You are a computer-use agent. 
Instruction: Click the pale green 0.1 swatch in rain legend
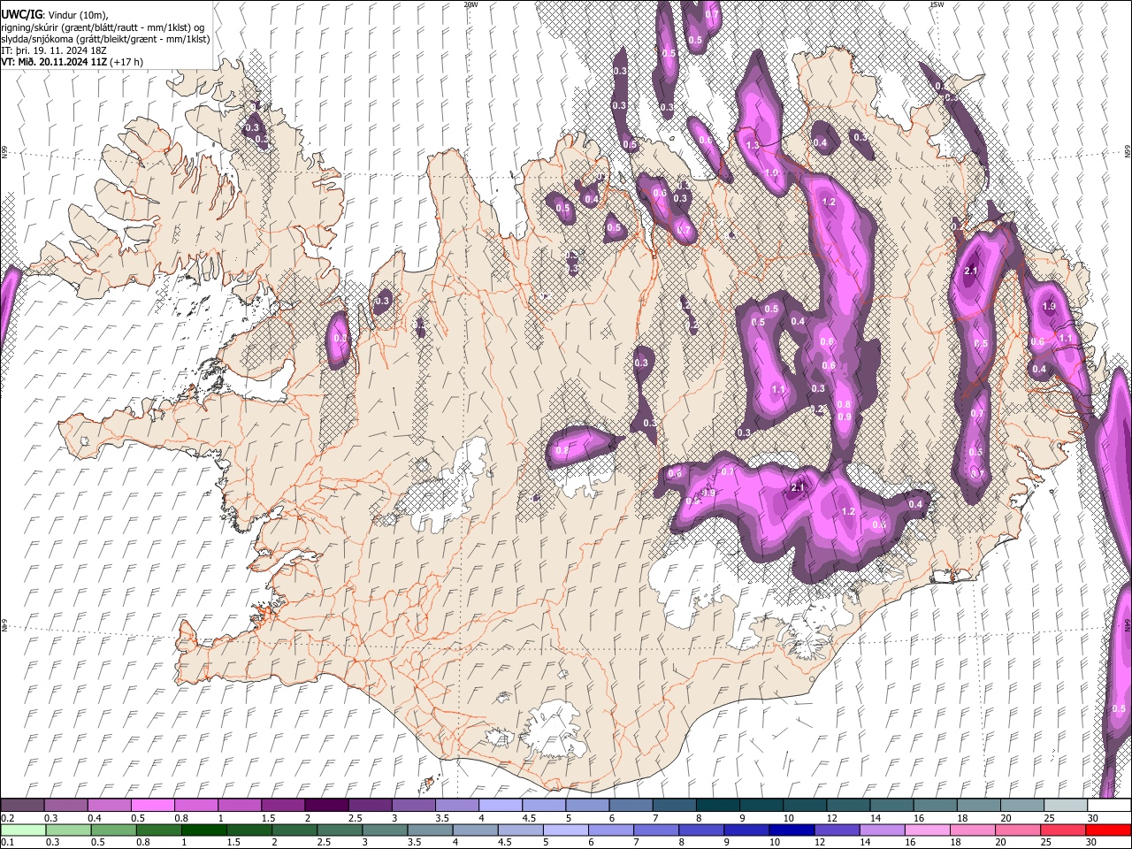click(x=23, y=830)
